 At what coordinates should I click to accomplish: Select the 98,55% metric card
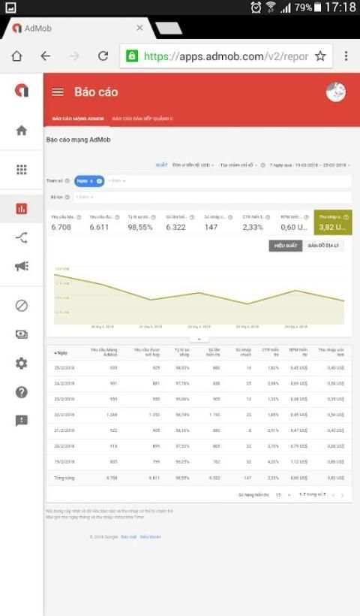(142, 223)
